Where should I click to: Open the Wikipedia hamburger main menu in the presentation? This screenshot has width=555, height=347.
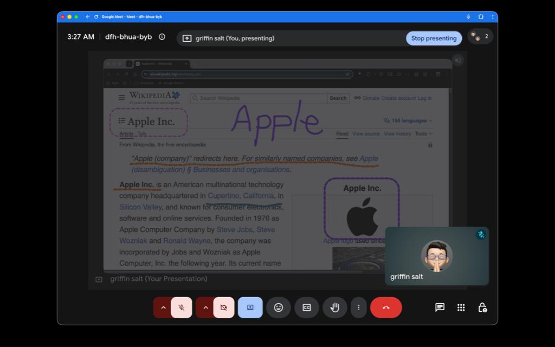tap(122, 98)
